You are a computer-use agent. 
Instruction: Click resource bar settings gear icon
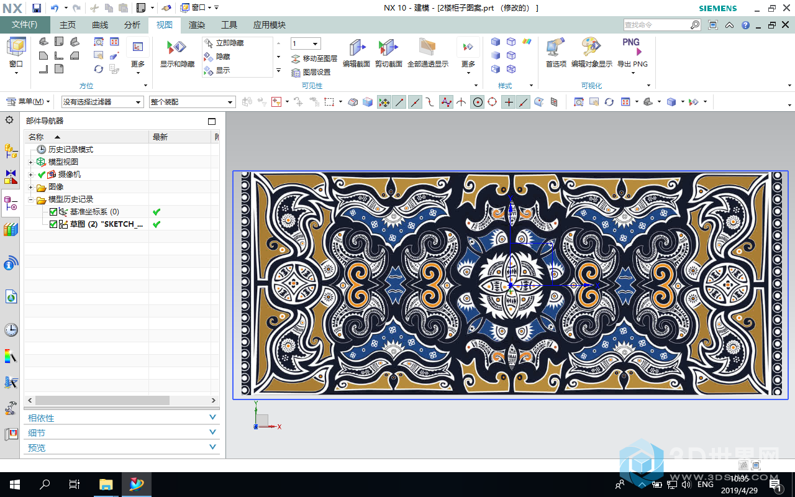pos(9,120)
